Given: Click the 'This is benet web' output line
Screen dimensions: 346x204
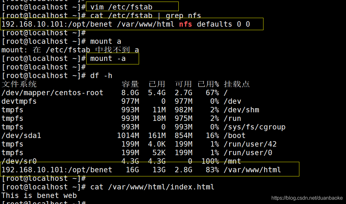Looking at the screenshot, I should coord(39,196).
